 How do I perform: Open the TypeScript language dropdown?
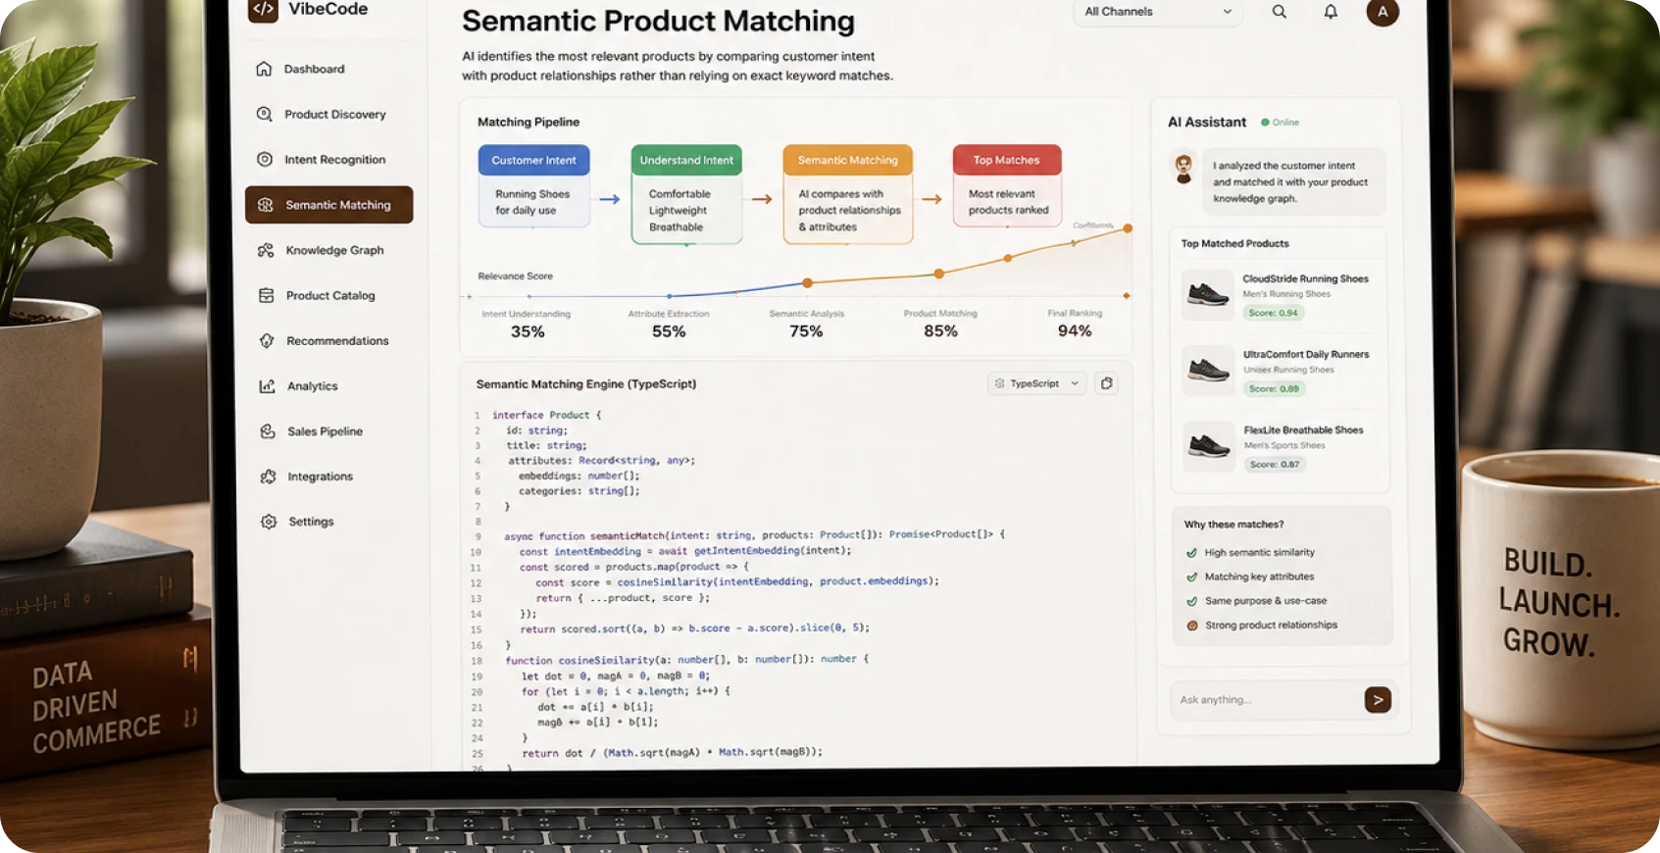coord(1036,383)
